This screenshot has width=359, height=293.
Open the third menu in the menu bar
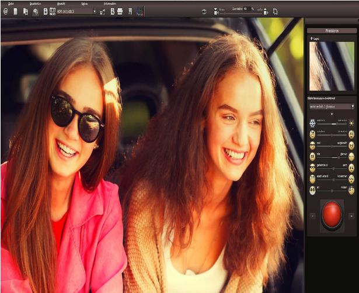[x=61, y=4]
